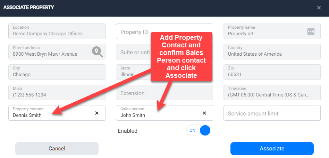The image size is (329, 158).
Task: Clear the Sales person John Smith
Action: 204,113
